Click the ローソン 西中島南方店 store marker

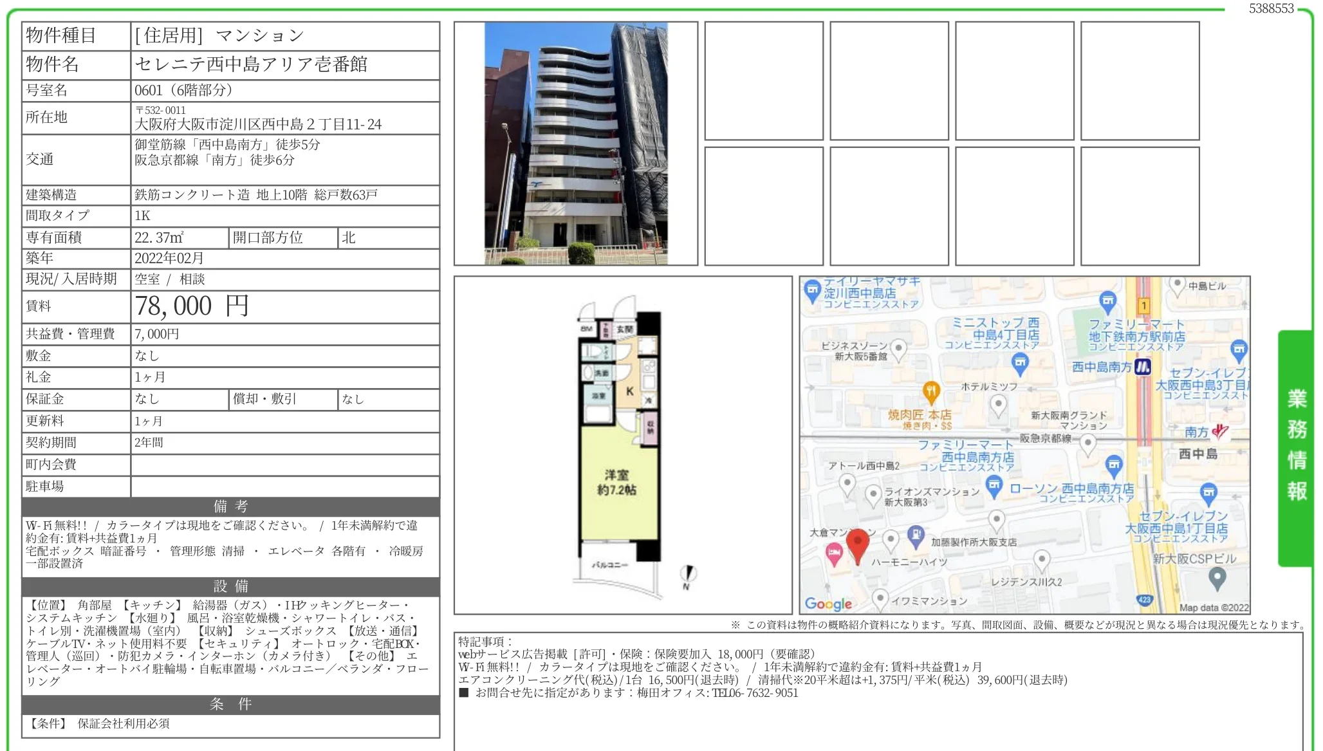tap(994, 487)
